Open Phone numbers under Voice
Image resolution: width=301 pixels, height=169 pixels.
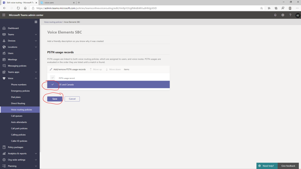click(19, 84)
